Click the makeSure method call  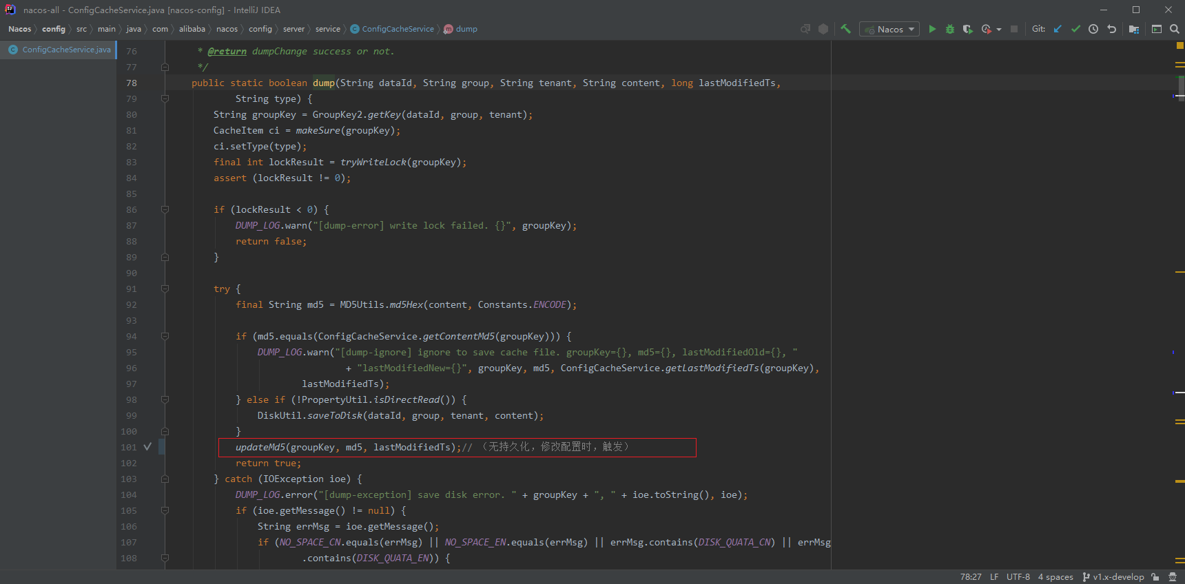[x=318, y=131]
